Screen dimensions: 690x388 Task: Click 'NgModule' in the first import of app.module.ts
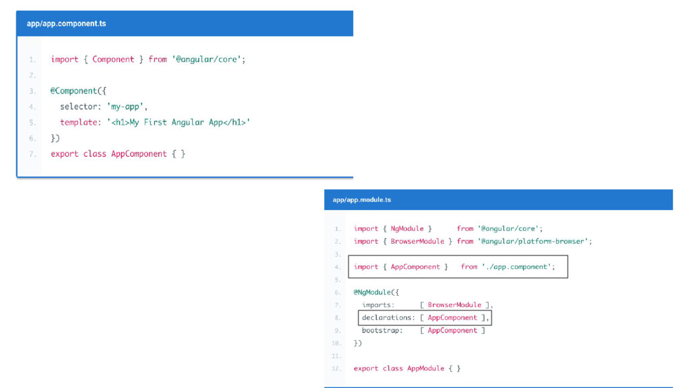[x=407, y=229]
